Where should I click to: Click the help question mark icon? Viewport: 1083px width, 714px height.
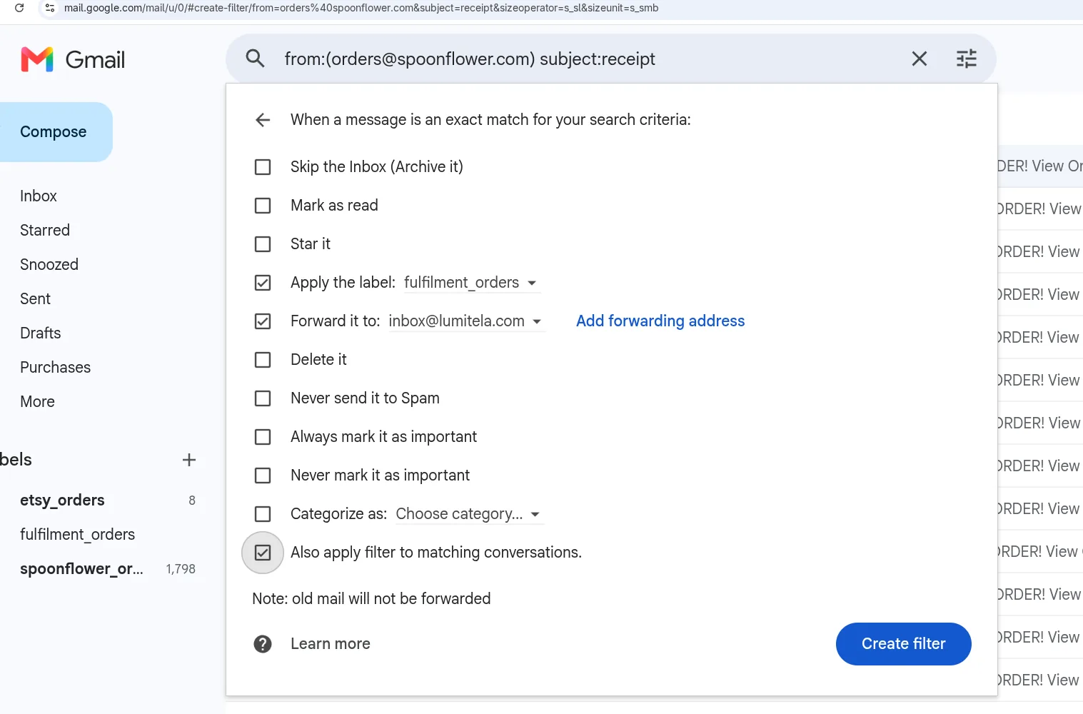click(263, 644)
